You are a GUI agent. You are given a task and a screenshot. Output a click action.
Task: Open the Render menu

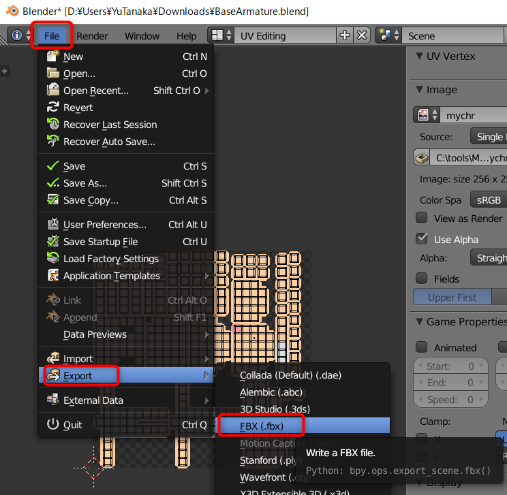(x=92, y=35)
